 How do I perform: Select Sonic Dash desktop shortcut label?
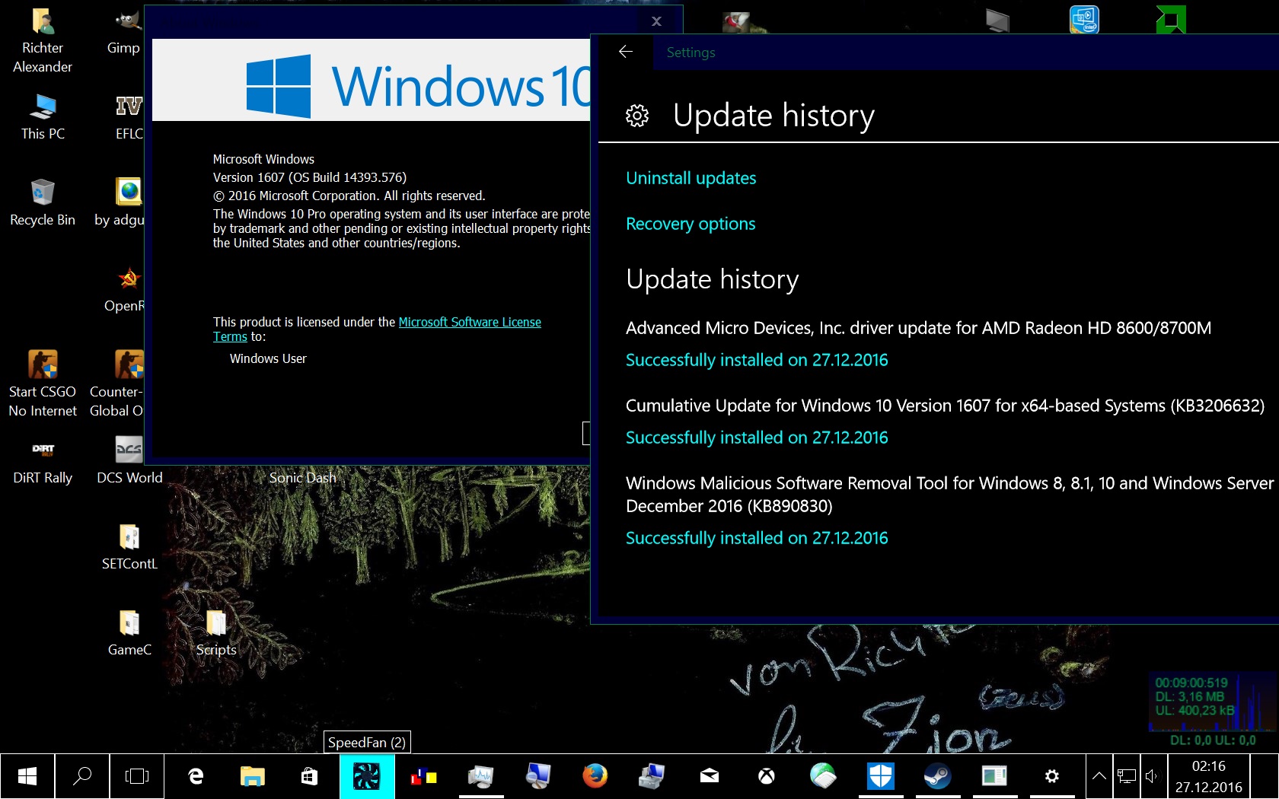pyautogui.click(x=302, y=478)
